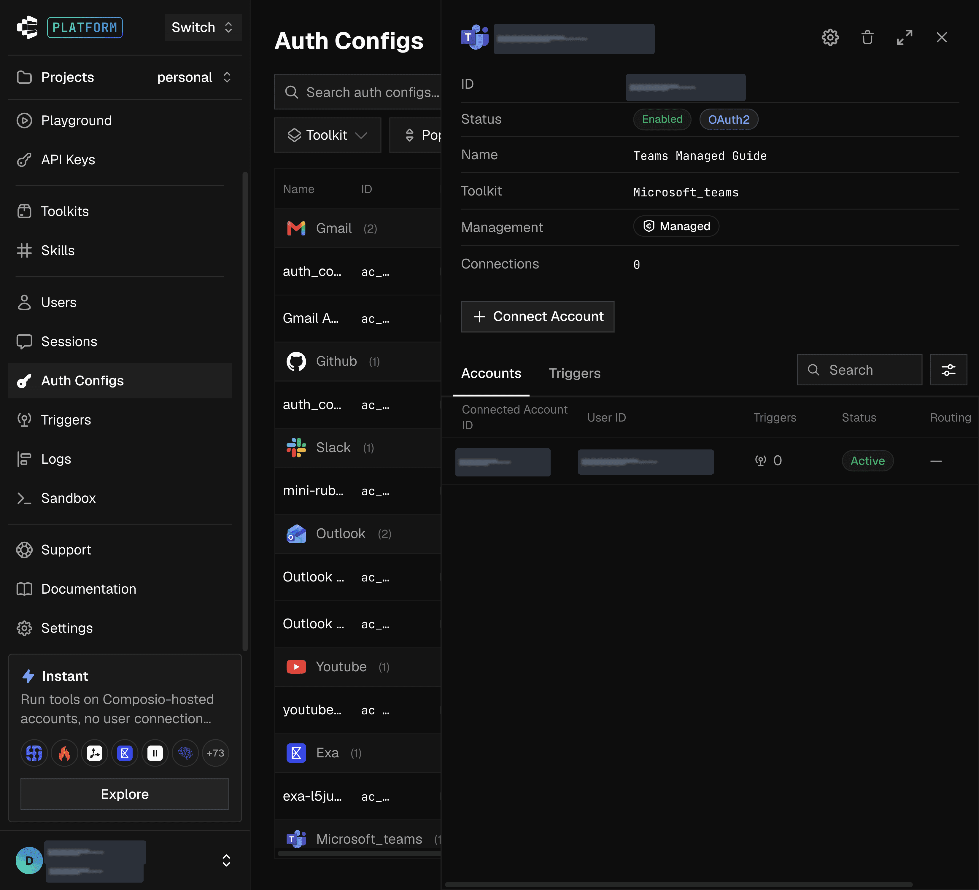Open Support from the sidebar

click(x=120, y=550)
